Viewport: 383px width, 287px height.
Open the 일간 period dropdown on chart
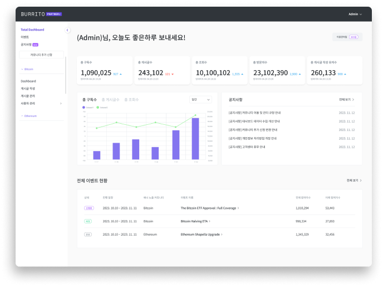pos(200,100)
